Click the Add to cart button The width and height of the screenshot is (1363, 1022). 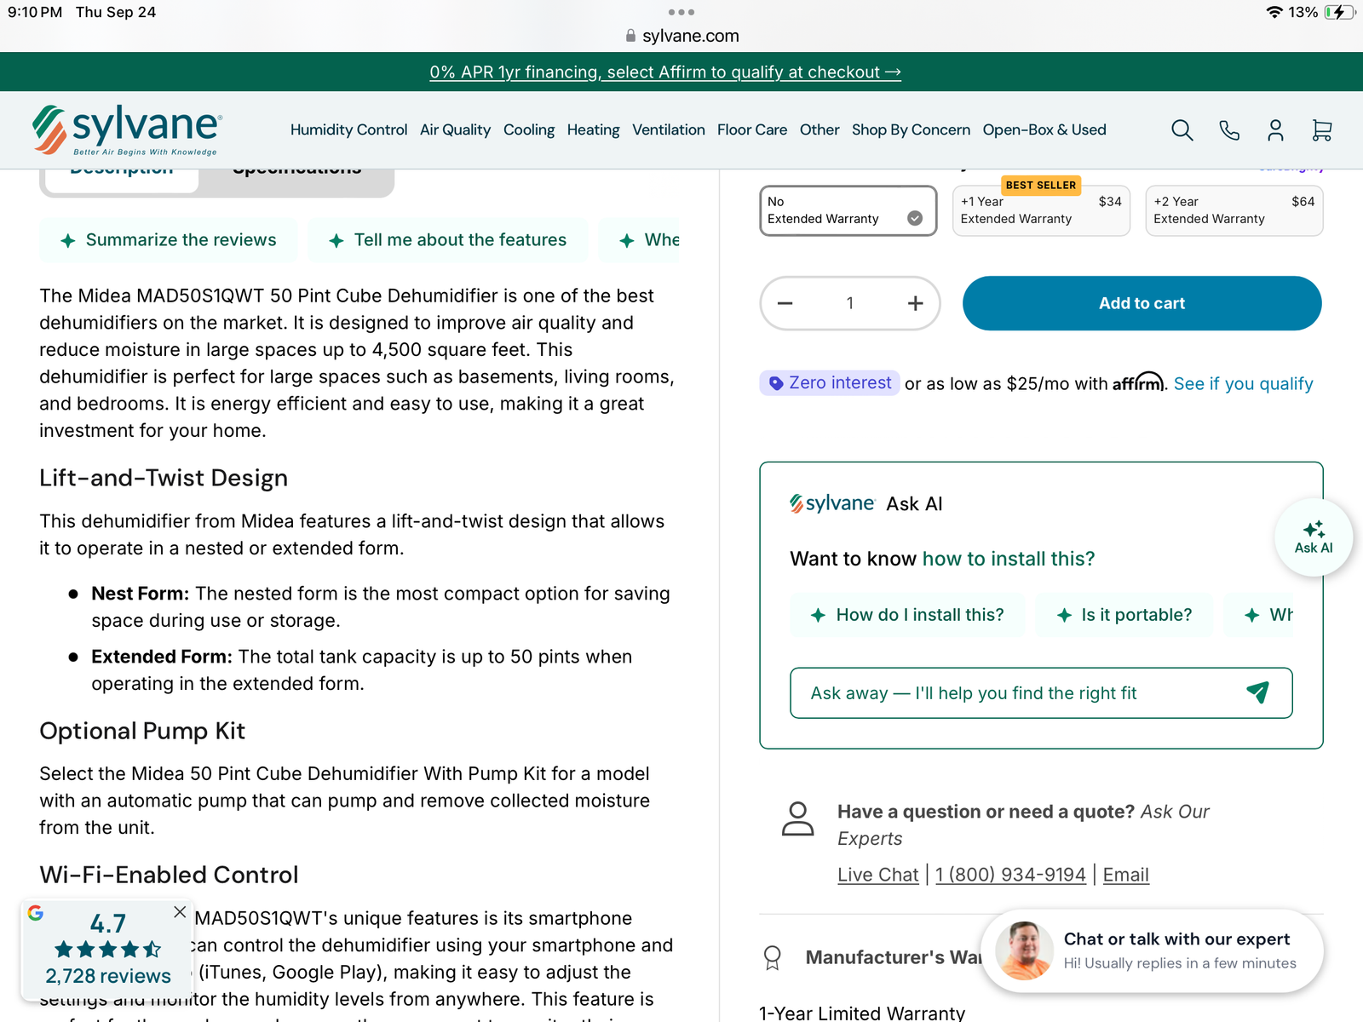coord(1142,303)
